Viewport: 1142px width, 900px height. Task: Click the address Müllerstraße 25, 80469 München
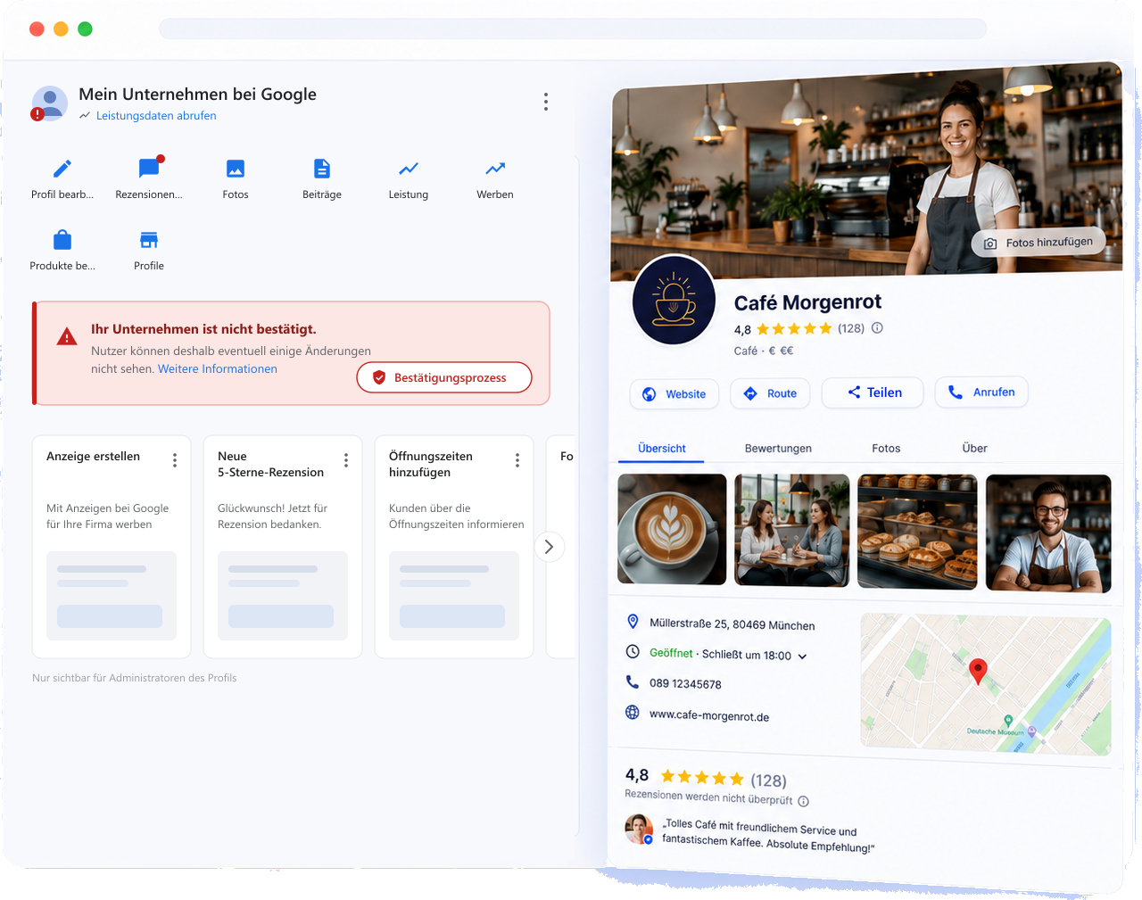pos(732,624)
